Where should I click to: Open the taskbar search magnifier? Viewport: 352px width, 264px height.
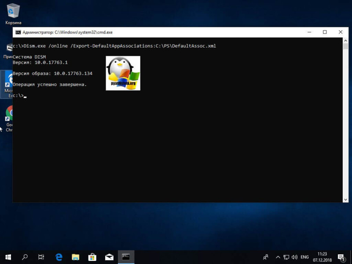point(25,257)
